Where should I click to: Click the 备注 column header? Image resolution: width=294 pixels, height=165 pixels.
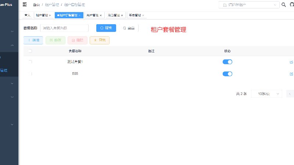tap(151, 51)
